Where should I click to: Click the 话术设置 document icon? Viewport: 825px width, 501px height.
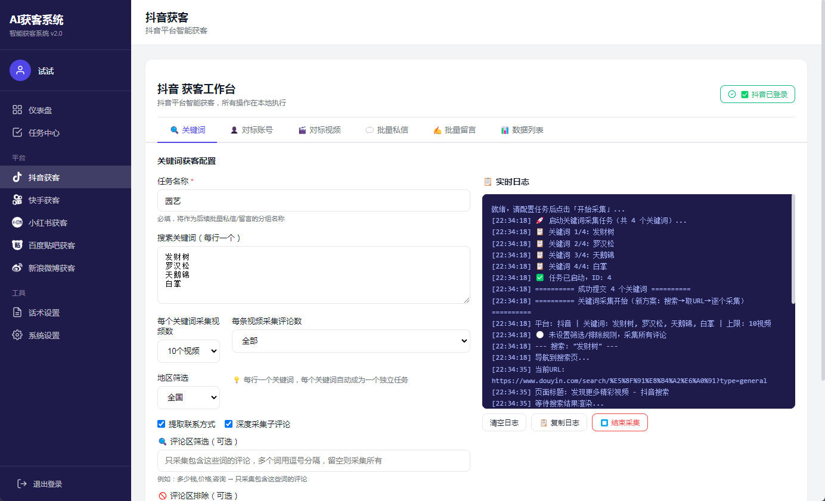point(17,313)
